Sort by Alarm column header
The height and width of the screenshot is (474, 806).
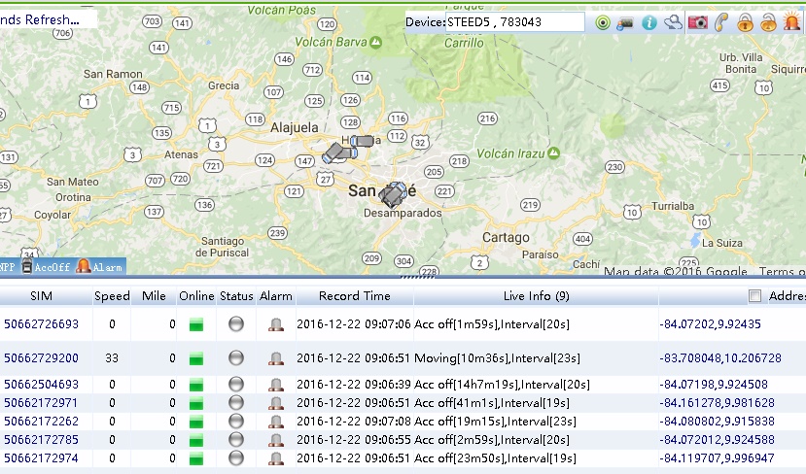pos(276,296)
